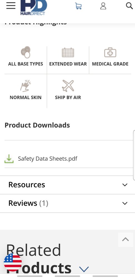Click the Normal Skin hands icon
Screen dimensions: 135x279
[26, 86]
